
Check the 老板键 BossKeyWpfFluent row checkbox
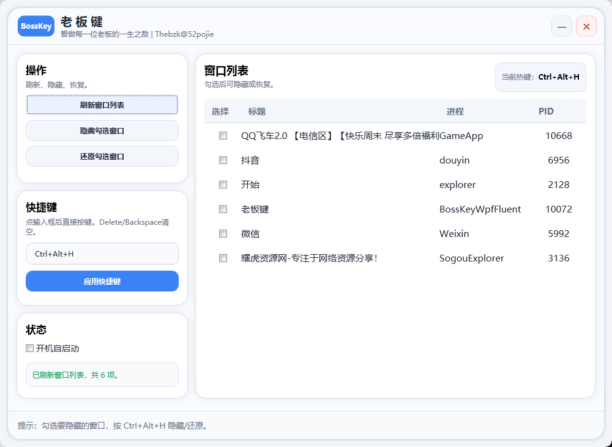pos(223,209)
